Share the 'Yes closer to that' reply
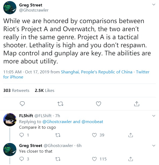The image size is (159, 165). [x=131, y=159]
